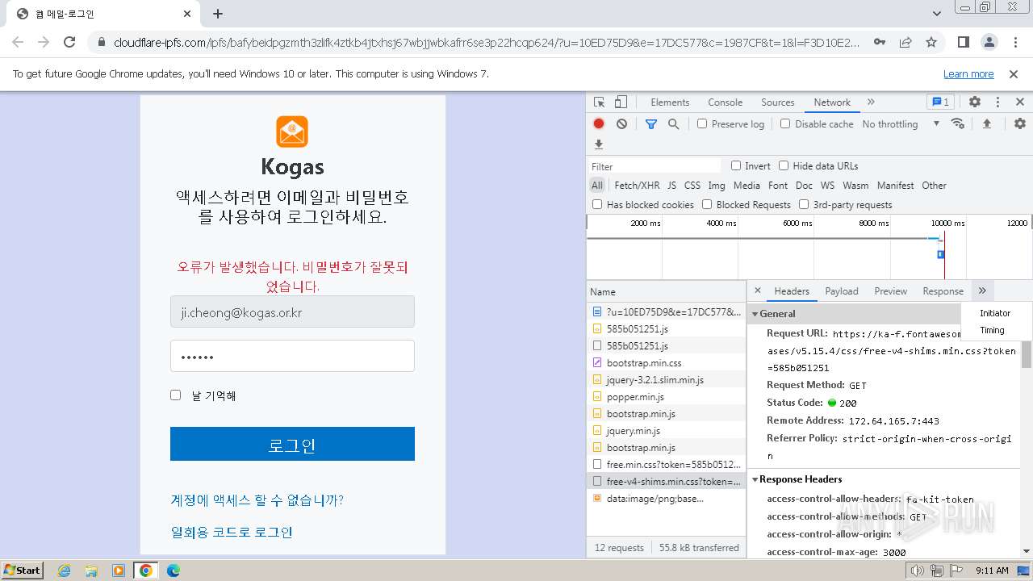This screenshot has height=581, width=1033.
Task: Open the issues badge showing 1
Action: [940, 102]
